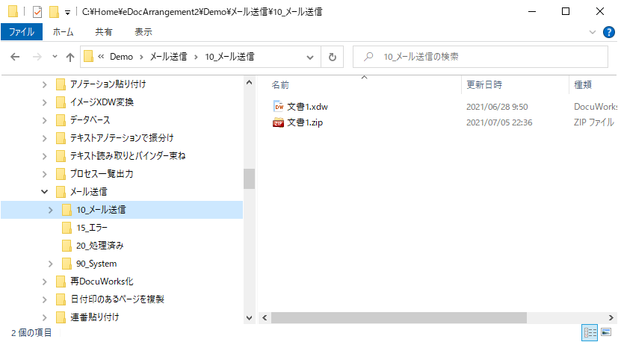Expand the 90_System folder
618x342 pixels.
click(x=51, y=264)
